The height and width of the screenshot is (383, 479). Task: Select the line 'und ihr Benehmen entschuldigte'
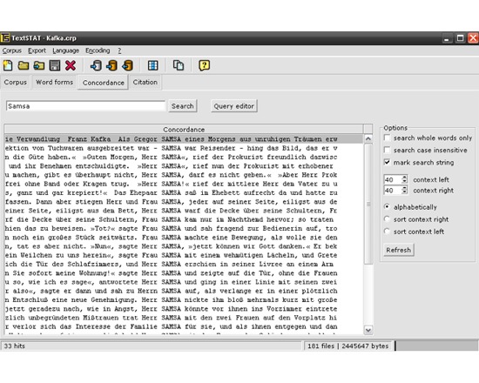pyautogui.click(x=184, y=166)
